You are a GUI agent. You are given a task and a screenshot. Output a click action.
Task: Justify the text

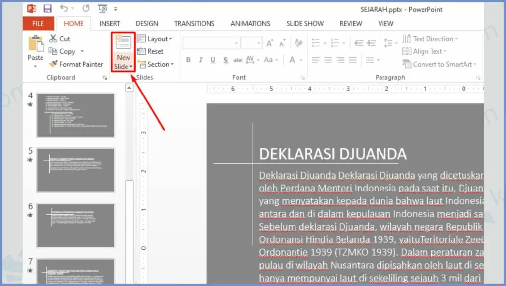click(x=353, y=60)
